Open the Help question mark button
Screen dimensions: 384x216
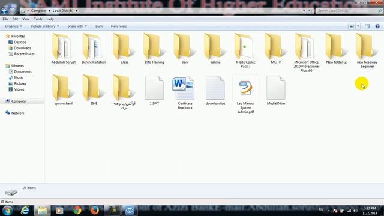pos(377,26)
